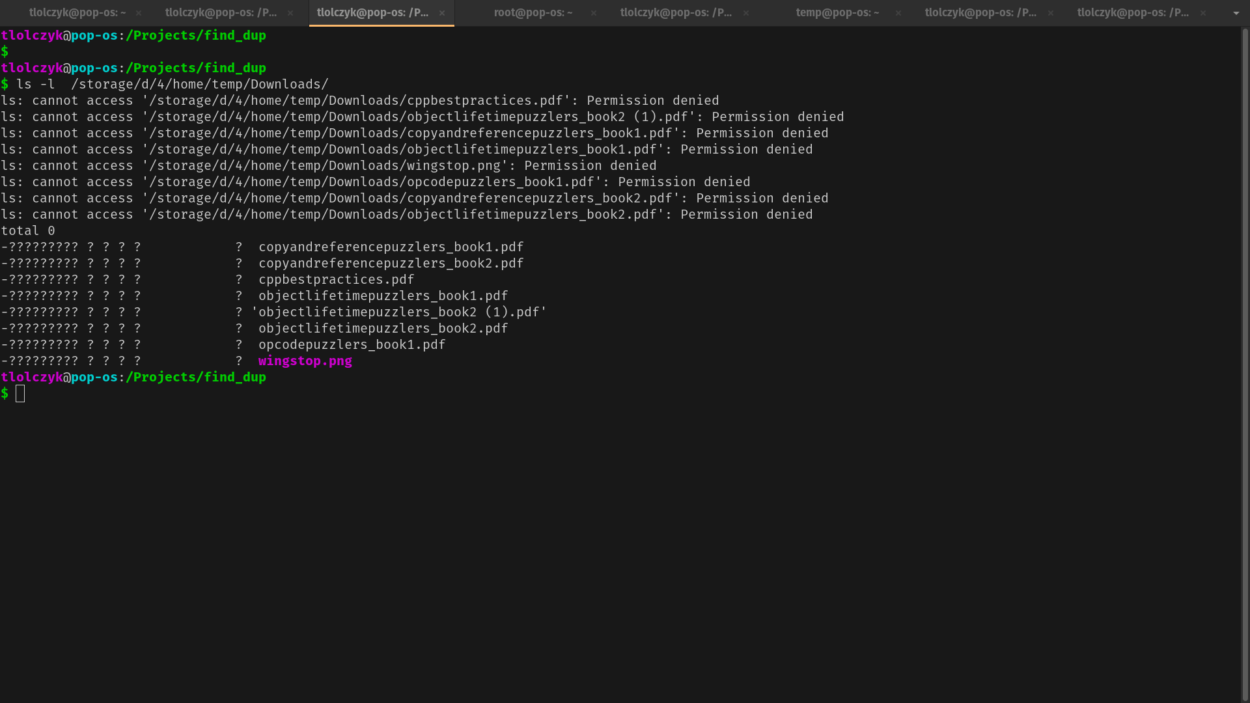Switch to the temp@pop-os: ~ tab
This screenshot has height=703, width=1250.
837,13
